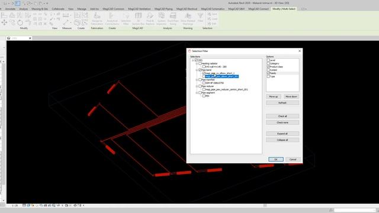379x213 pixels.
Task: Collapse the Pipe bend node
Action: [197, 70]
